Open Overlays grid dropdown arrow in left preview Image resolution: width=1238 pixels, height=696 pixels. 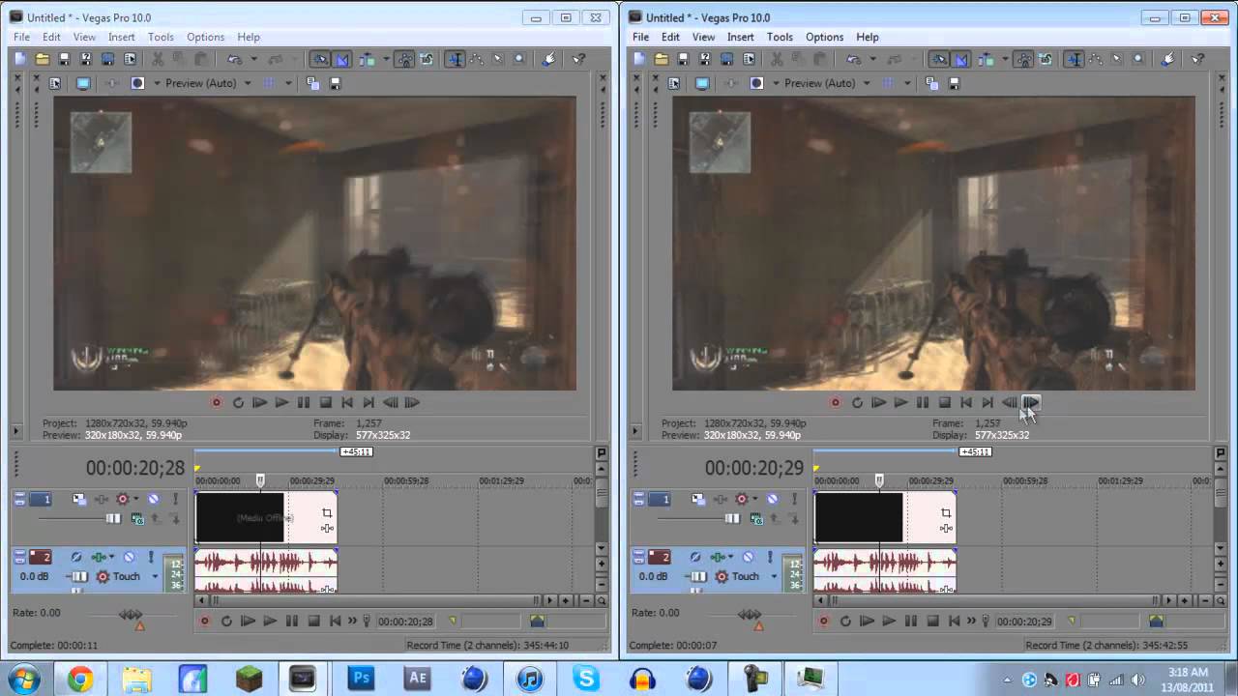pyautogui.click(x=288, y=83)
